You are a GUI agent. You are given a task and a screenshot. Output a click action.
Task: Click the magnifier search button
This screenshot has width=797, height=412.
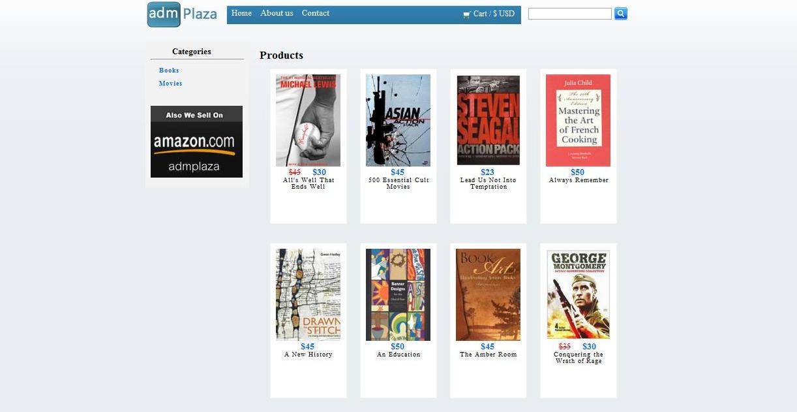tap(621, 14)
